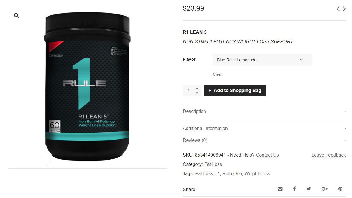Share on Facebook icon
Viewport: 352px width, 198px height.
click(294, 189)
